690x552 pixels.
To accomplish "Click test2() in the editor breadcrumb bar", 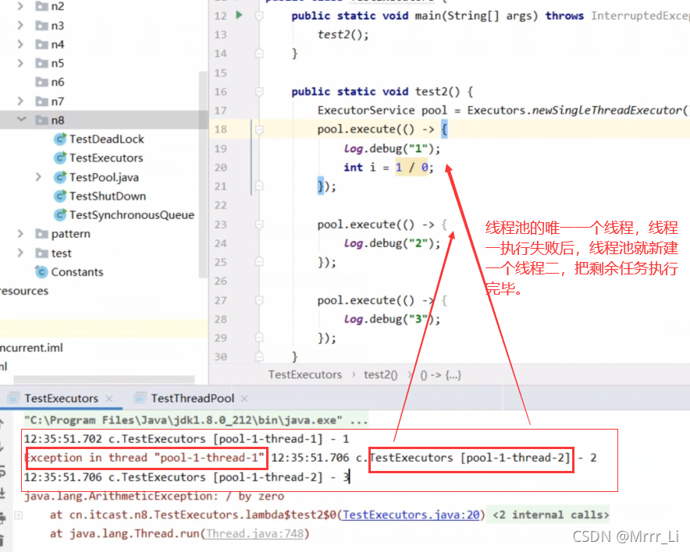I will tap(380, 374).
